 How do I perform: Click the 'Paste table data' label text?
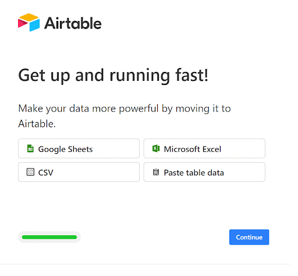point(194,173)
